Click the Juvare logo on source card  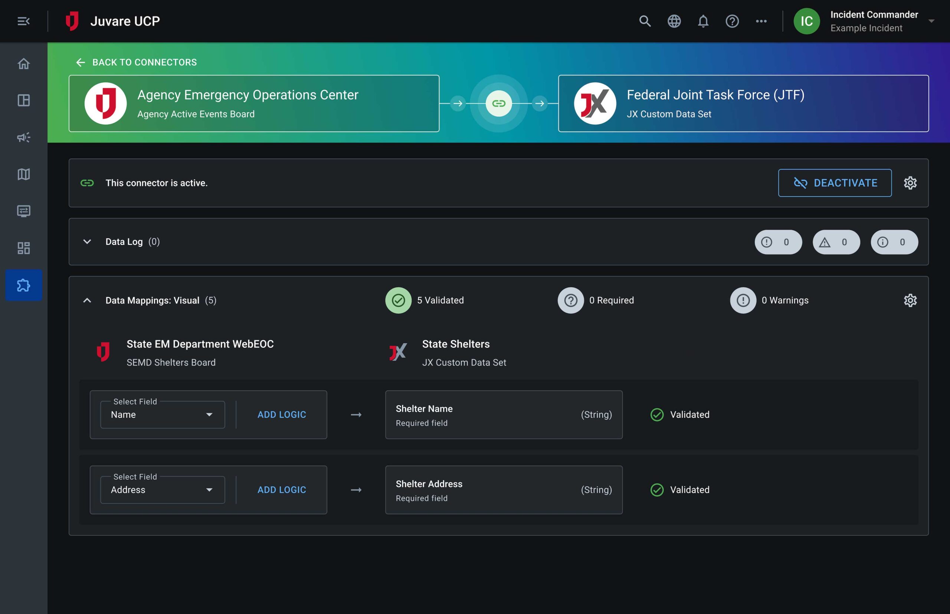pyautogui.click(x=106, y=103)
